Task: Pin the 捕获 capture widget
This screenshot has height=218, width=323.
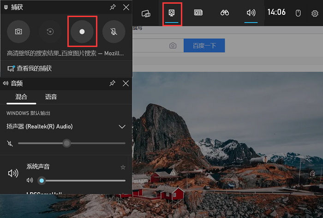Action: [x=113, y=7]
